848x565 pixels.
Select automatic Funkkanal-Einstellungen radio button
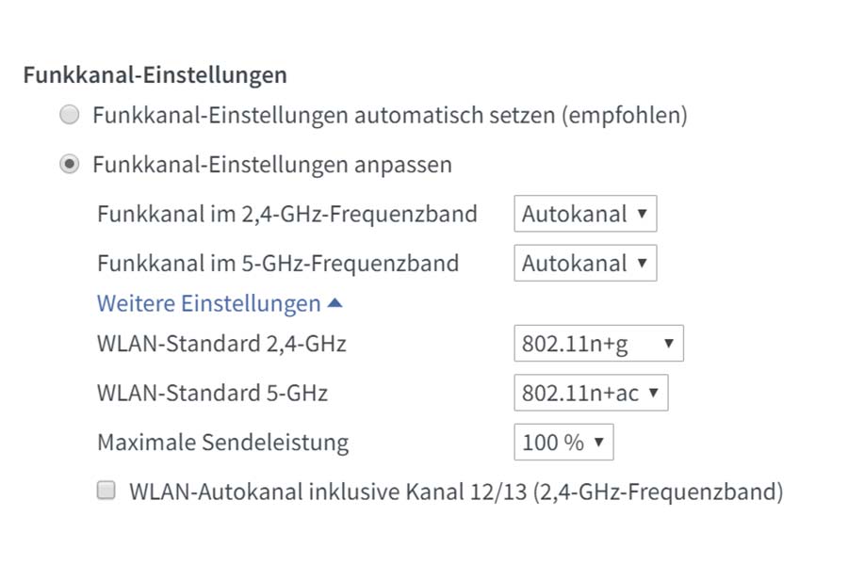tap(70, 116)
